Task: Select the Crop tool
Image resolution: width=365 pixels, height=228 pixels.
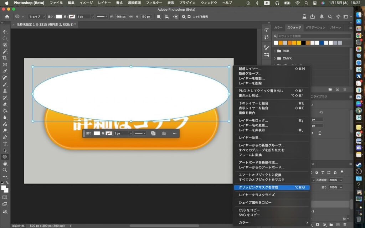Action: coord(5,58)
